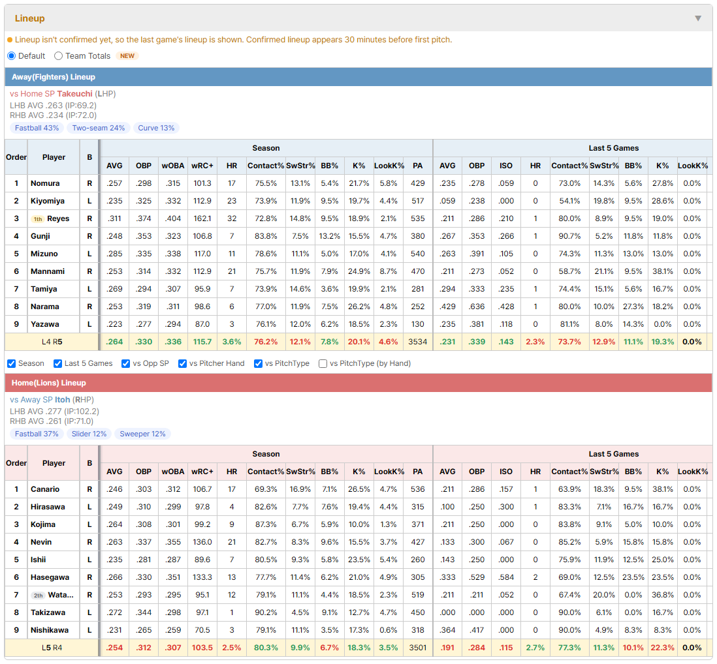Uncheck the vs Pitcher Hand checkbox
The height and width of the screenshot is (664, 717).
(182, 363)
